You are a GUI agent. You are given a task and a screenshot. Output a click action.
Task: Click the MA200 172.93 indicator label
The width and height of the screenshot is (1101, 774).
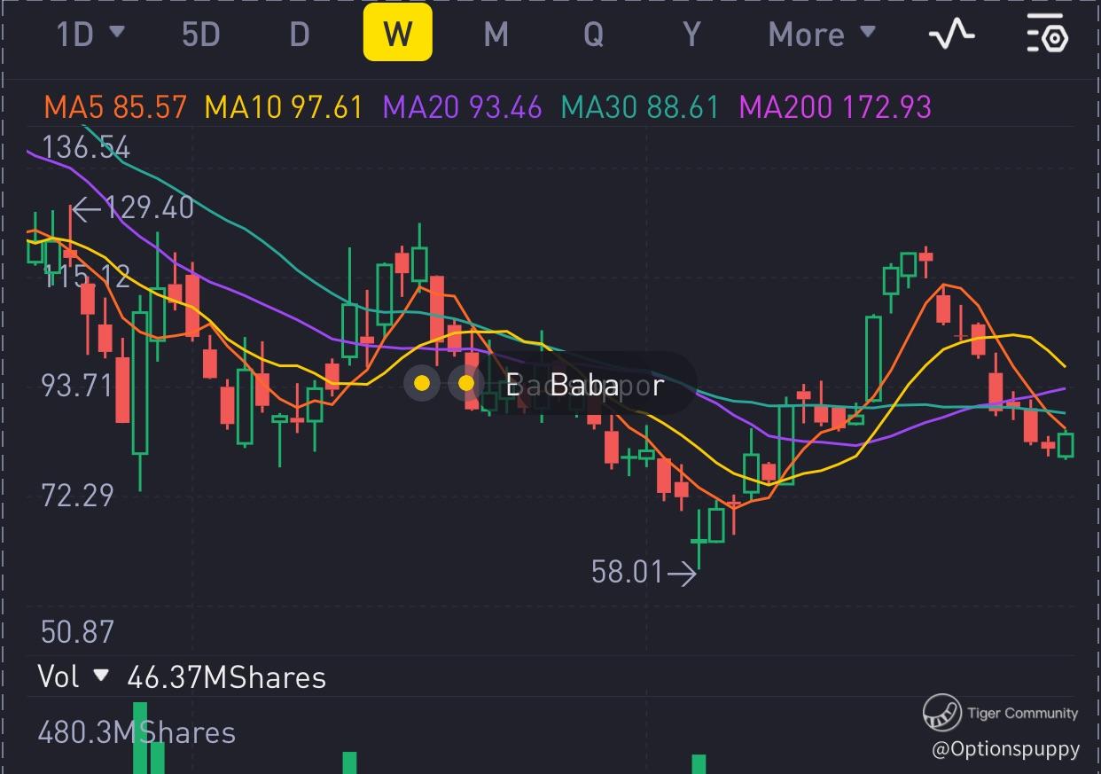pos(835,107)
